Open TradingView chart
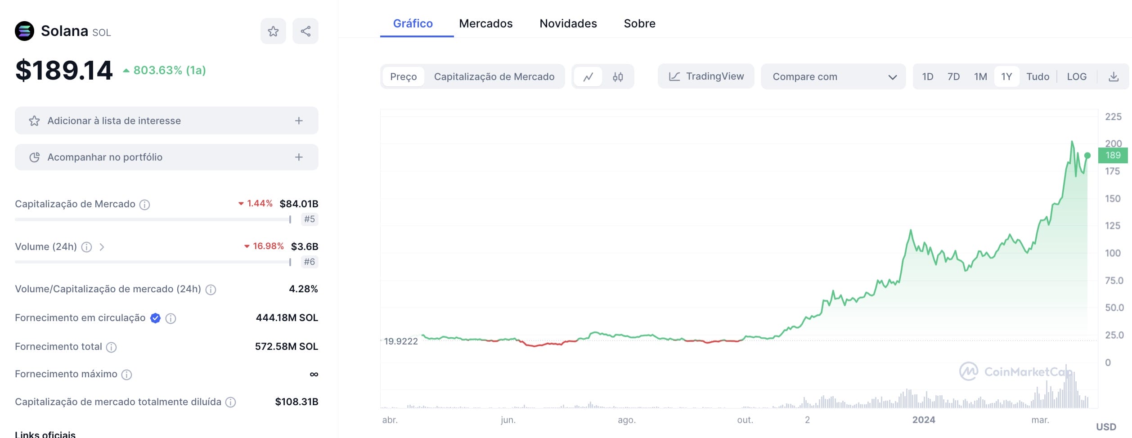Screen dimensions: 1132x438 [706, 76]
